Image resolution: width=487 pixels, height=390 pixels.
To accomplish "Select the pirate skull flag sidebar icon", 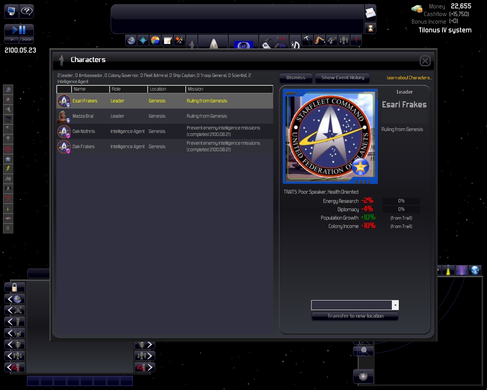I will 8,189.
